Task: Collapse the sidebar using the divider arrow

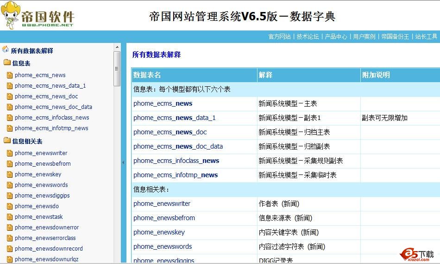Action: coord(123,162)
